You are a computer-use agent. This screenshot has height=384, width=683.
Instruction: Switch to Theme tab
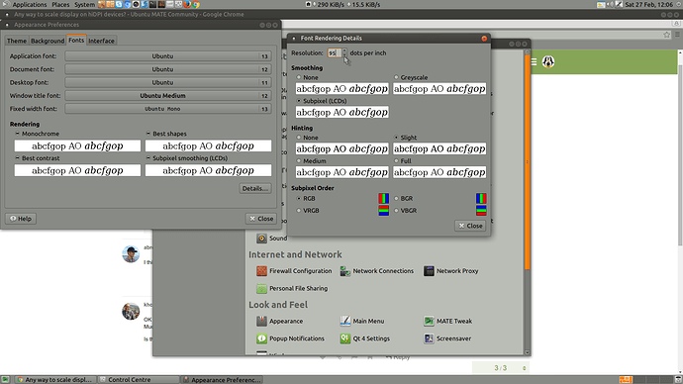[x=17, y=41]
